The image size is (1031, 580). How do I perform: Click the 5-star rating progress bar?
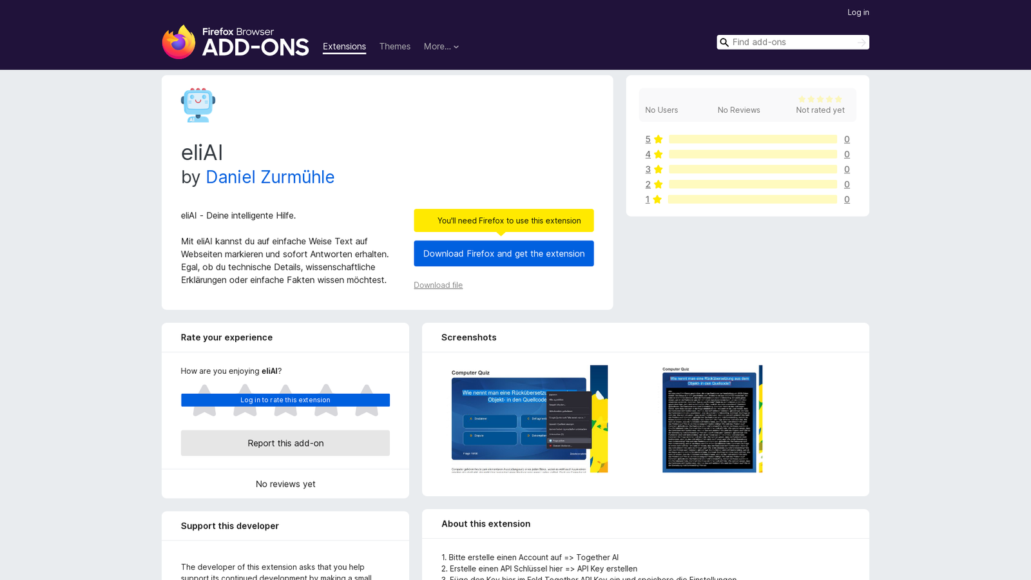click(753, 139)
